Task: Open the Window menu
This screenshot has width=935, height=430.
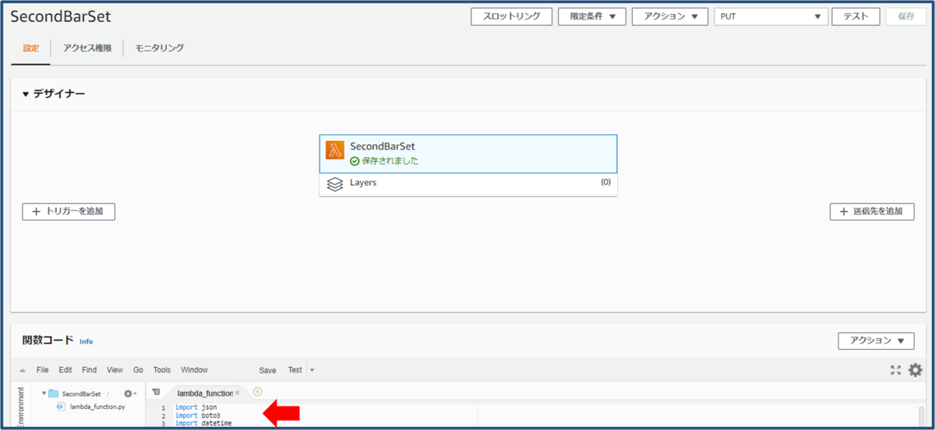Action: pyautogui.click(x=194, y=370)
